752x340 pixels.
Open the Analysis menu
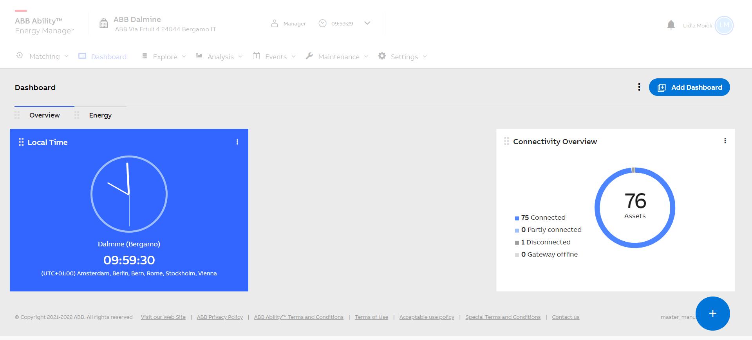(x=221, y=57)
